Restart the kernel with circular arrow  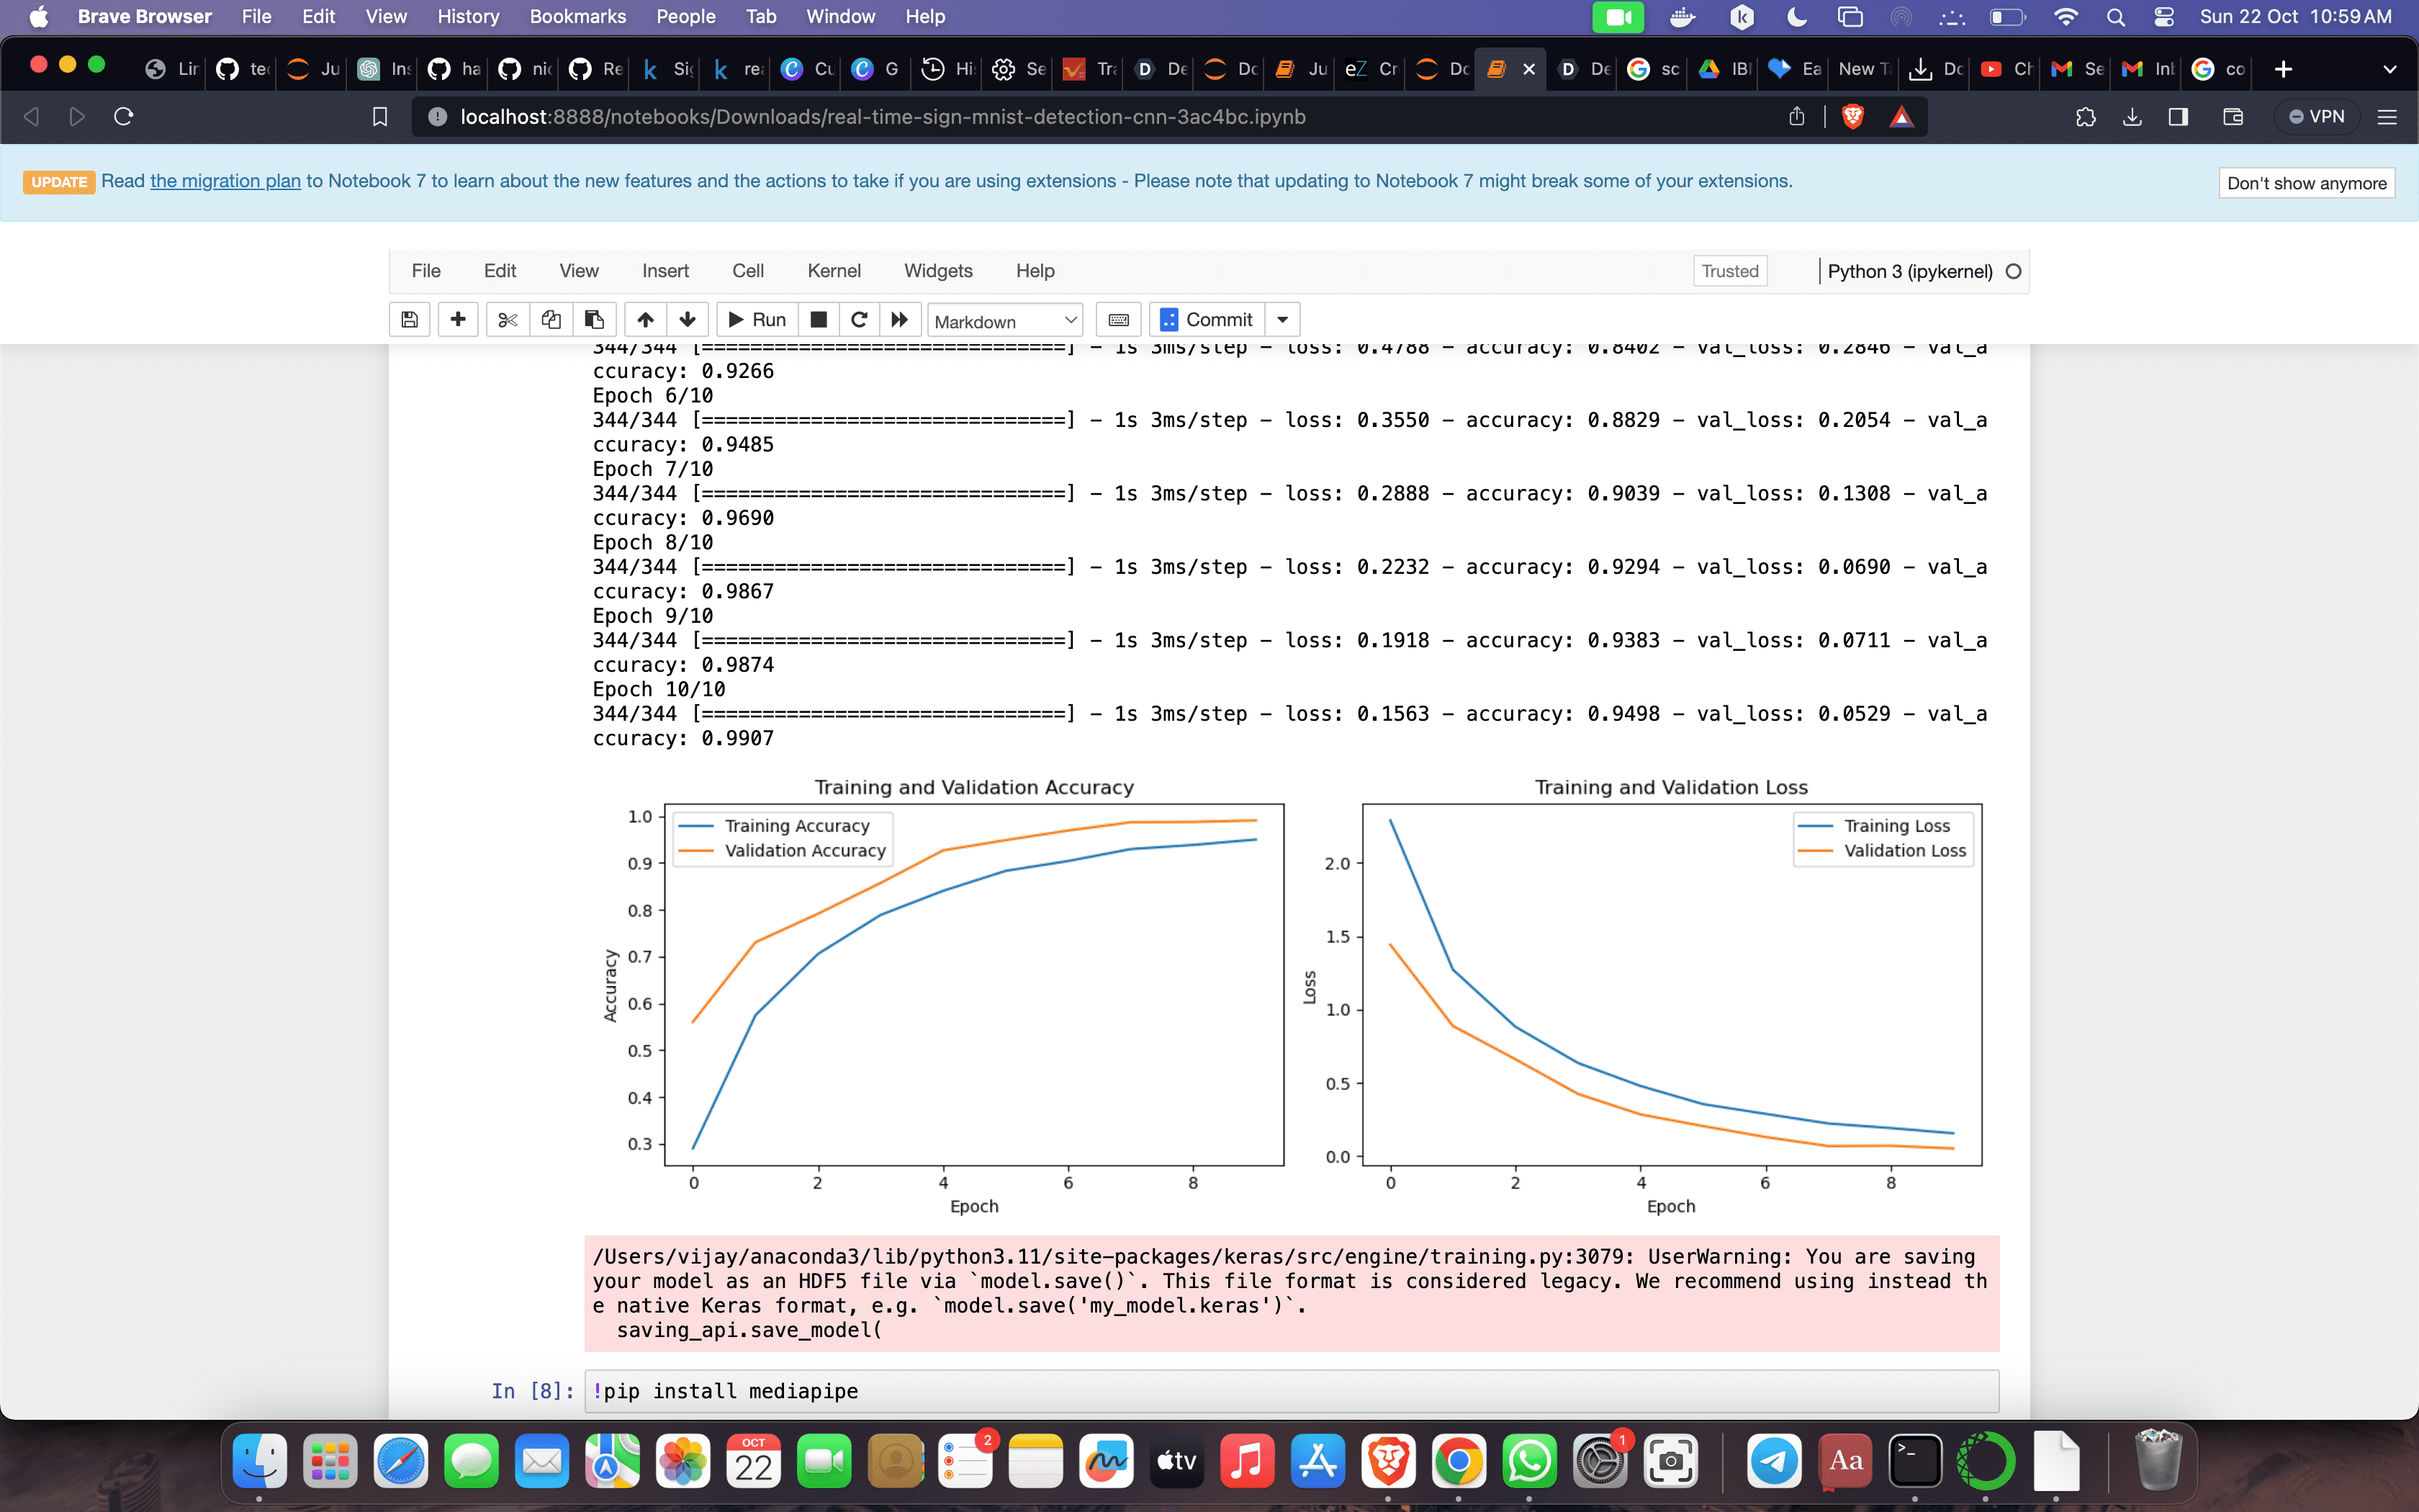(x=859, y=320)
